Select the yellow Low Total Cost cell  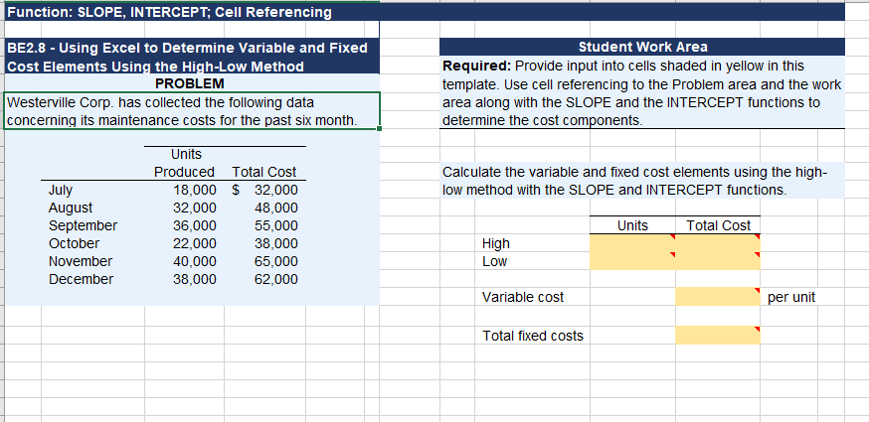click(x=718, y=261)
